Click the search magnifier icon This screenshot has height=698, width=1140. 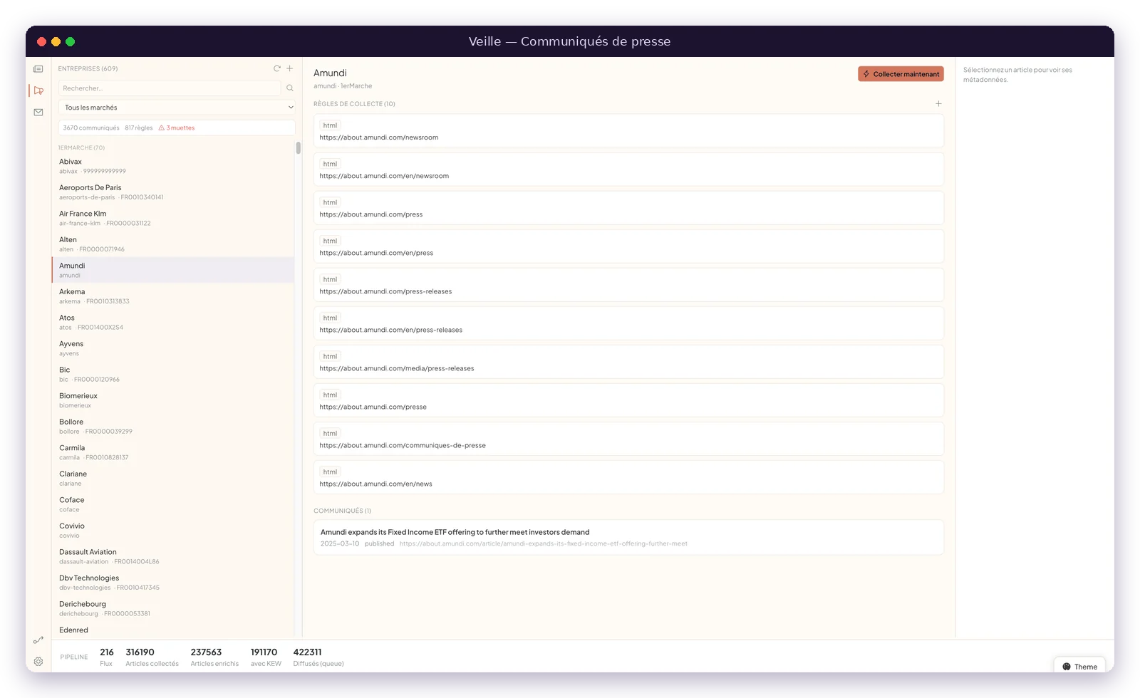[x=290, y=88]
